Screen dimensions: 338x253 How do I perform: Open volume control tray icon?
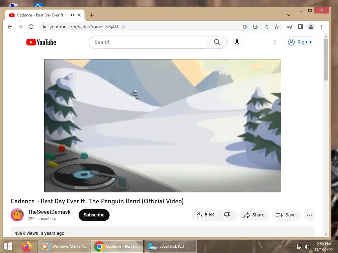point(307,247)
